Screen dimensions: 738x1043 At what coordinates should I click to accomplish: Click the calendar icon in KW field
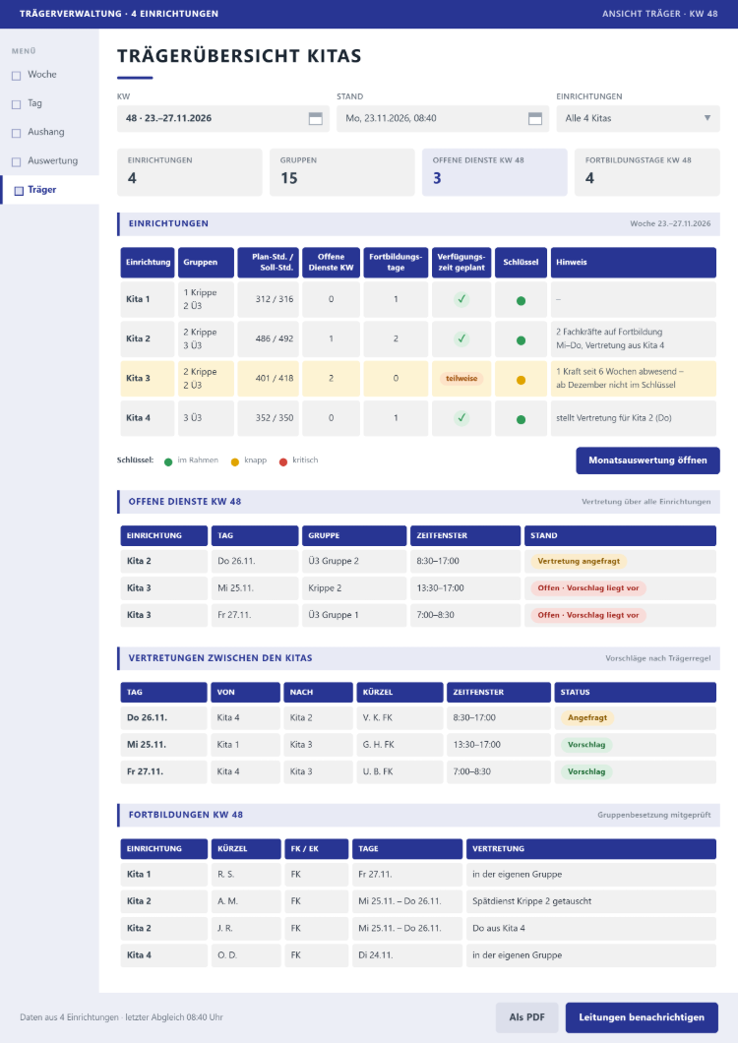click(x=316, y=118)
